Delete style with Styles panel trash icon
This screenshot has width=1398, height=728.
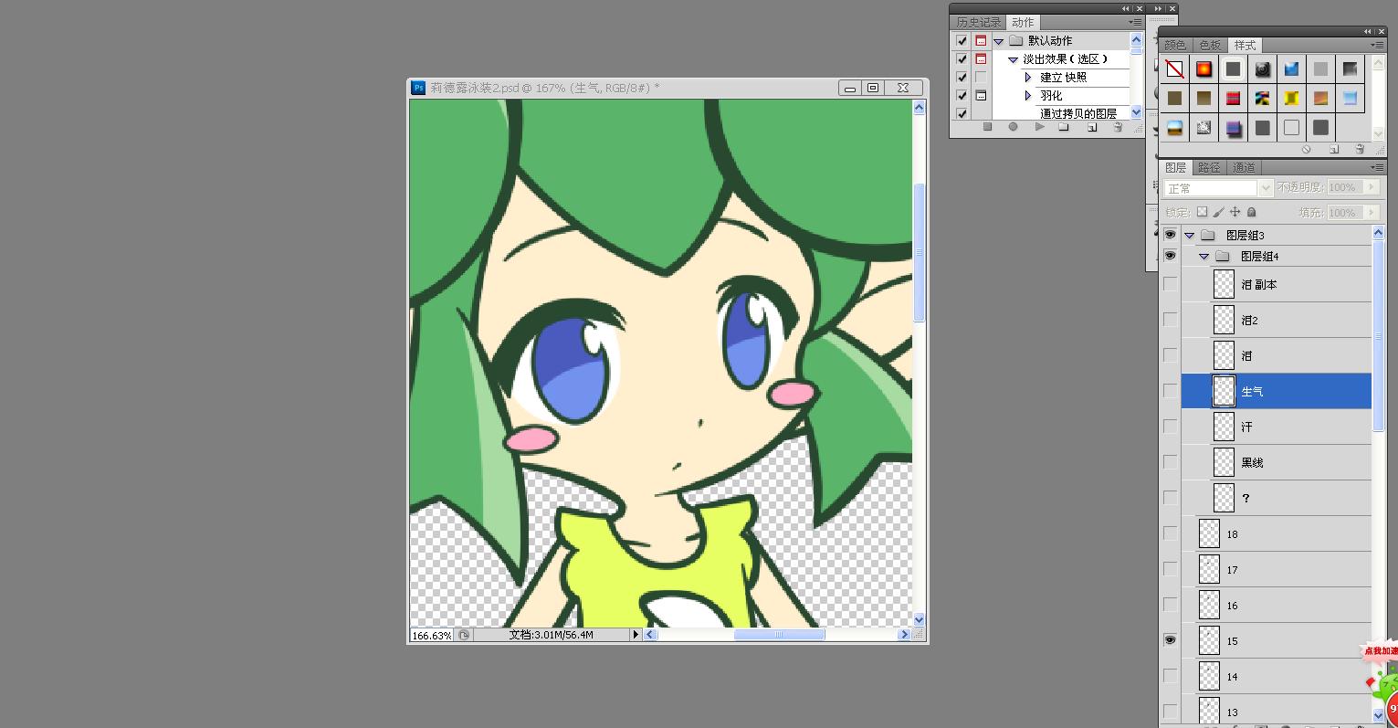coord(1360,149)
